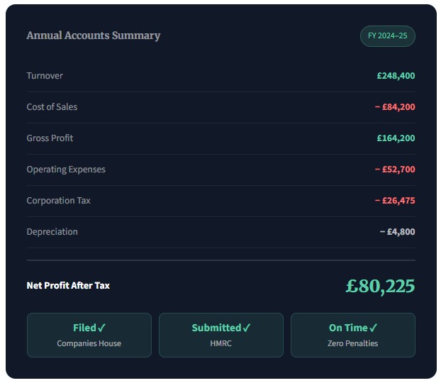Click the − £52,700 expenses amount
This screenshot has width=441, height=383.
click(x=395, y=170)
